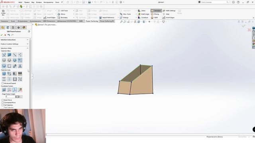
Task: Click the Edge/Vertex Weight stepper arrows
Action: (x=21, y=97)
